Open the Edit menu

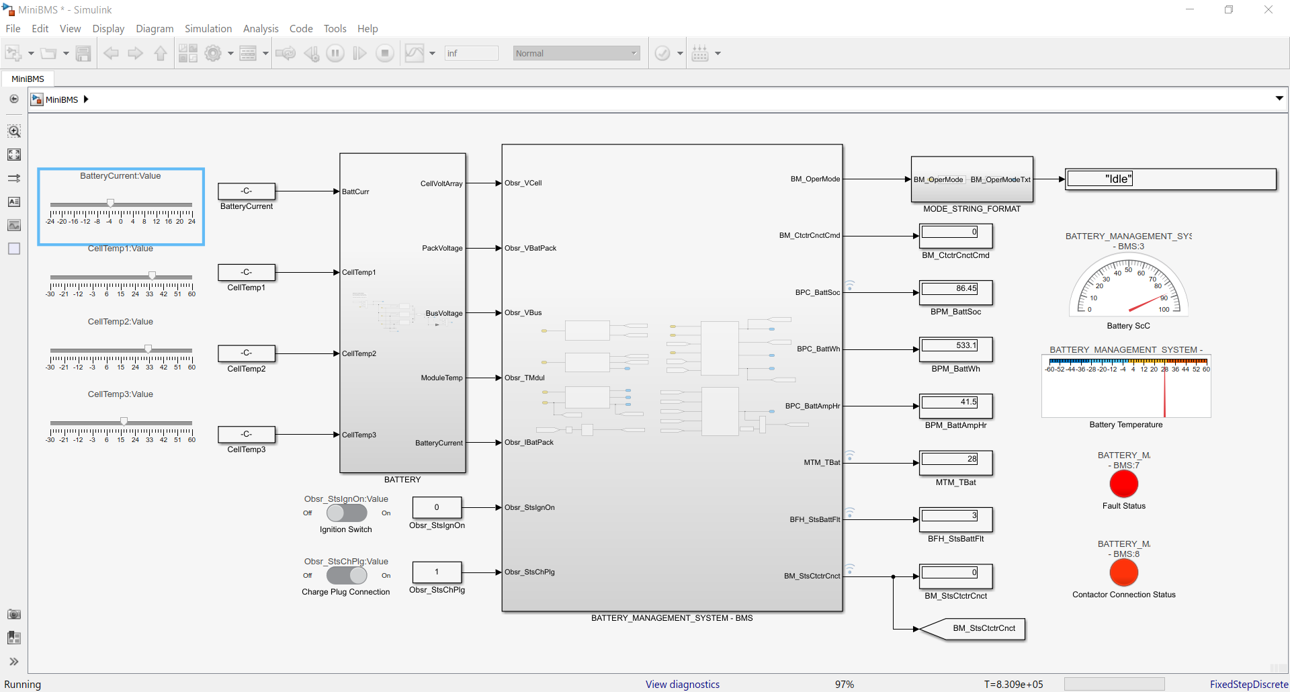click(x=40, y=28)
